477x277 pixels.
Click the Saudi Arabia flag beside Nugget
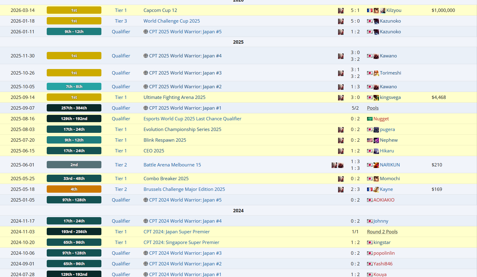(x=370, y=119)
